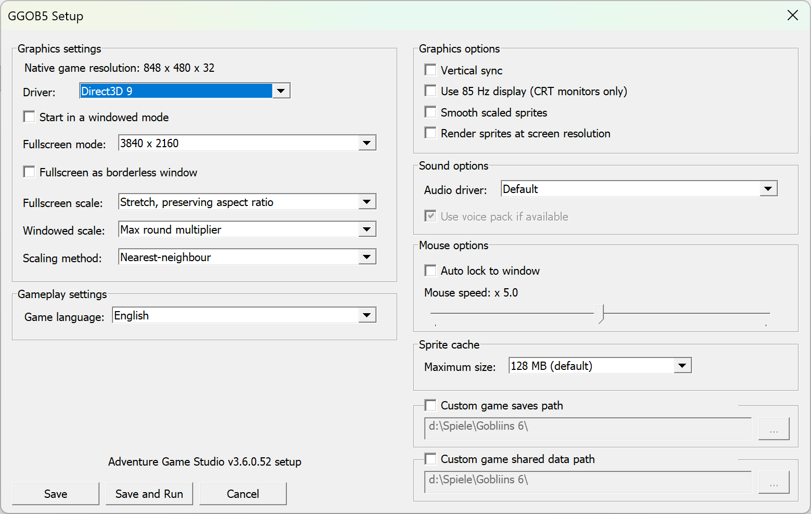Toggle Auto lock to window
The width and height of the screenshot is (811, 514).
pos(430,271)
